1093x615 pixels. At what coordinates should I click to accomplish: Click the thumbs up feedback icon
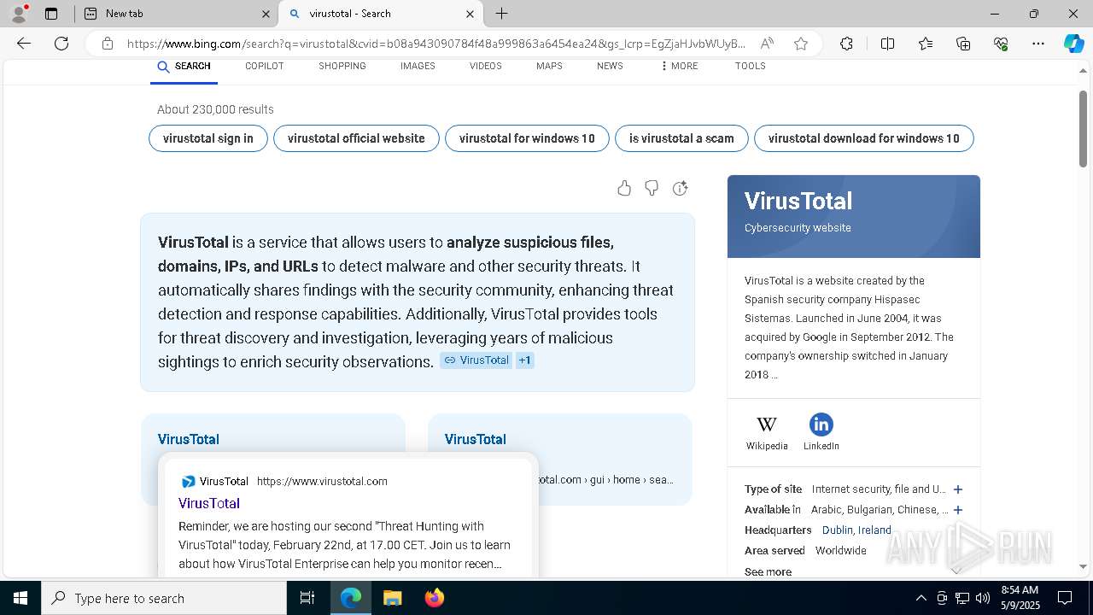coord(624,188)
